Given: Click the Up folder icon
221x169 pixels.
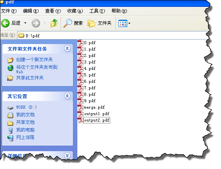Looking at the screenshot, I should [x=54, y=23].
